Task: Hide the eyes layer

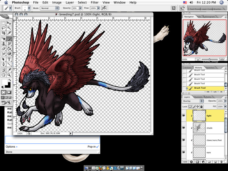Action: click(x=184, y=152)
